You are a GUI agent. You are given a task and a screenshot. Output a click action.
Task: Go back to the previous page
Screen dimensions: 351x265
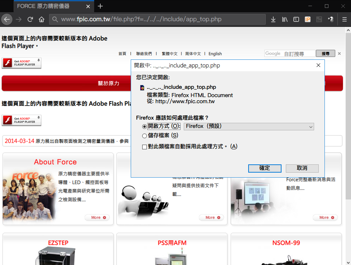[7, 19]
